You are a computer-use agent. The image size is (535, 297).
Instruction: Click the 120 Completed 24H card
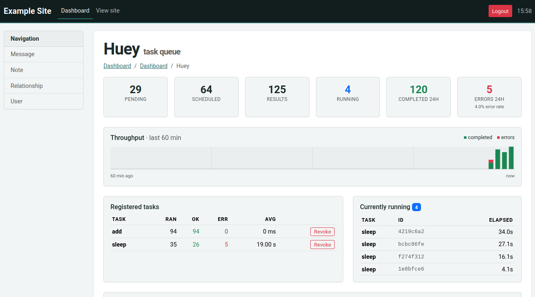pos(419,97)
